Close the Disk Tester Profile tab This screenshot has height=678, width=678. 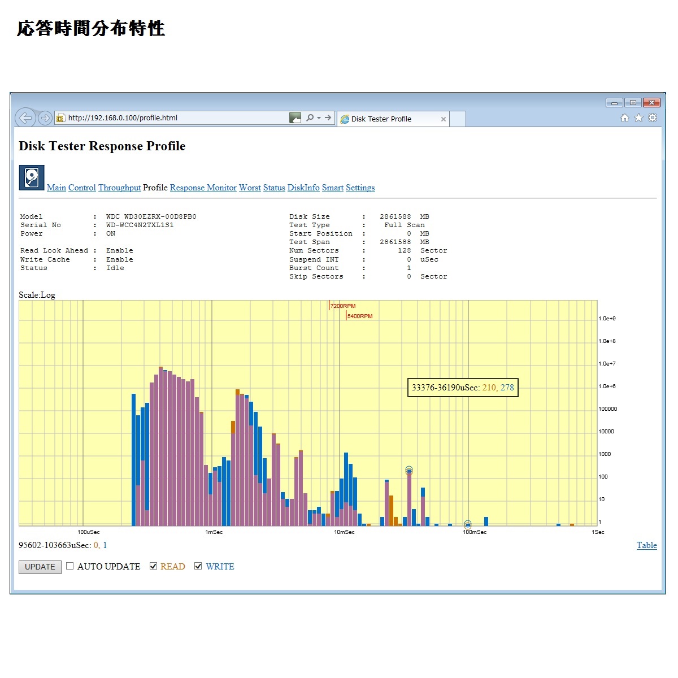click(x=444, y=119)
